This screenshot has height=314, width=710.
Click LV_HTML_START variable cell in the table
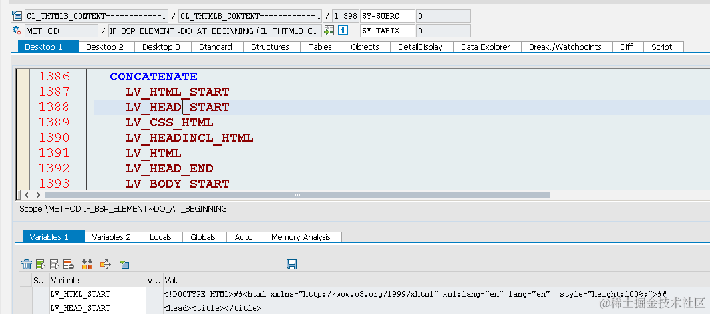[97, 294]
